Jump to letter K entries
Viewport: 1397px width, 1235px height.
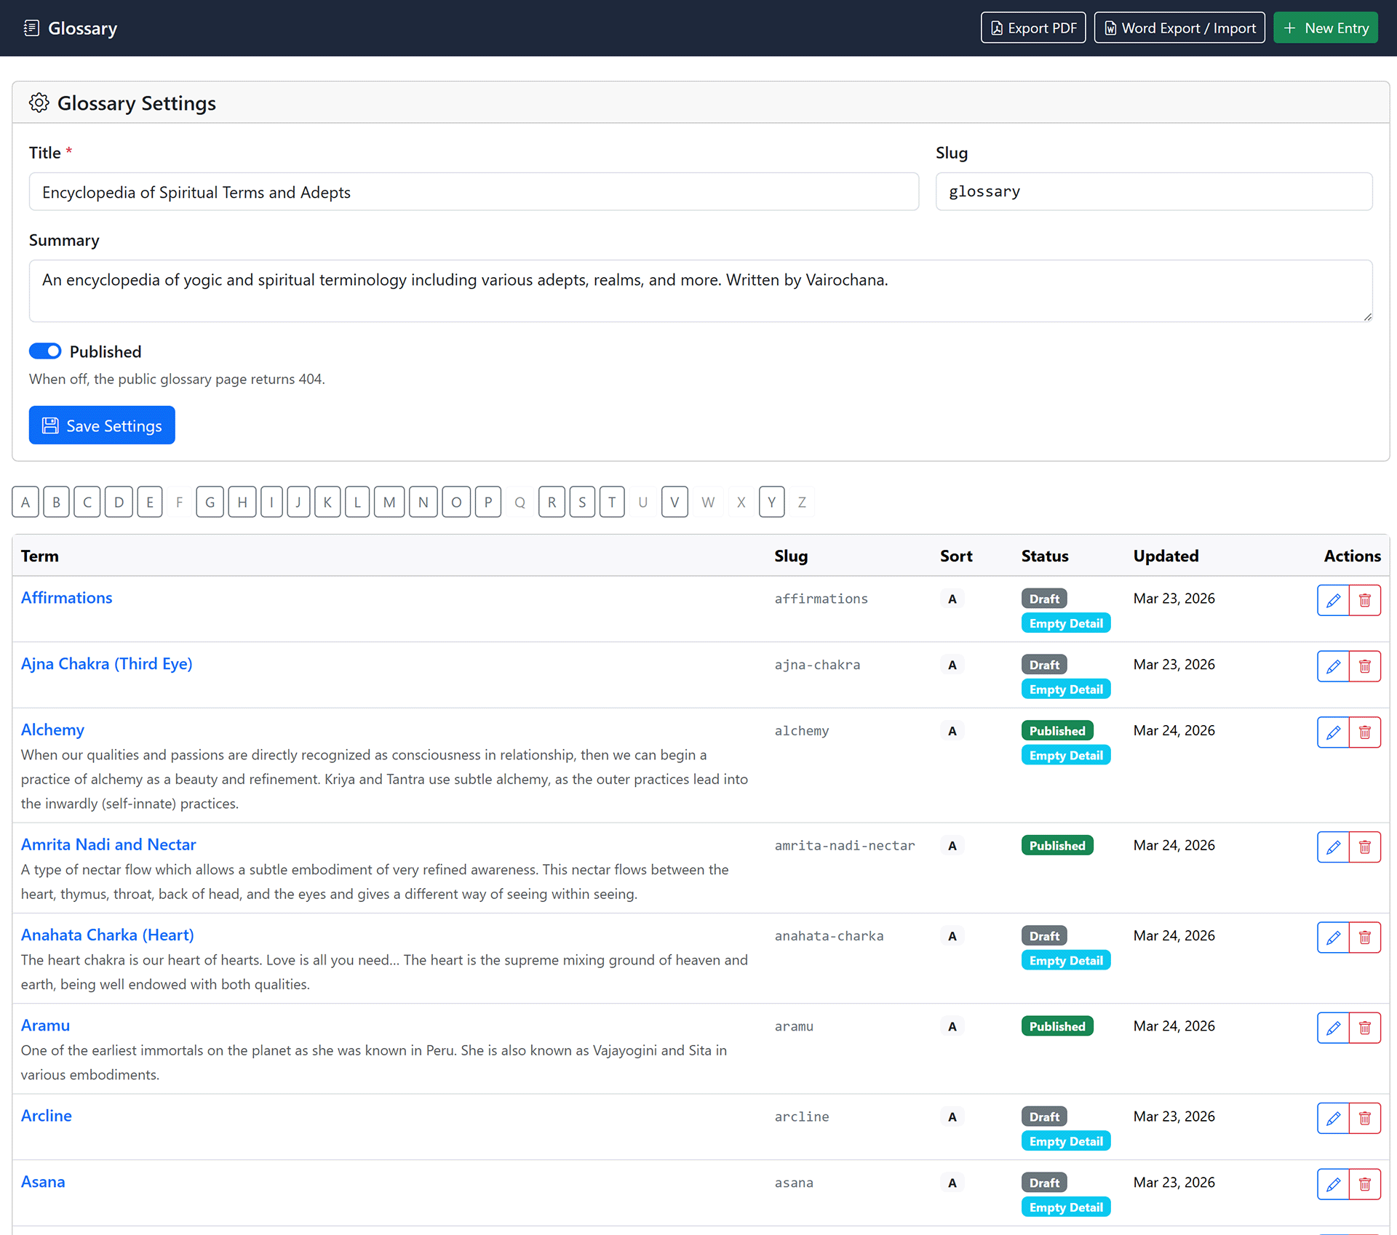coord(327,503)
